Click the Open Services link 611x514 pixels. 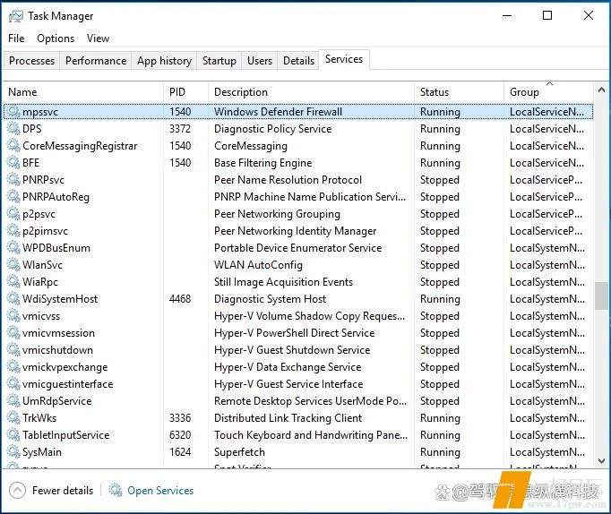(160, 491)
